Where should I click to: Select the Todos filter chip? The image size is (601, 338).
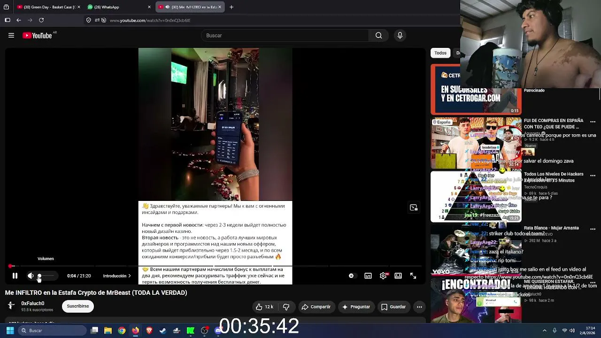tap(440, 53)
